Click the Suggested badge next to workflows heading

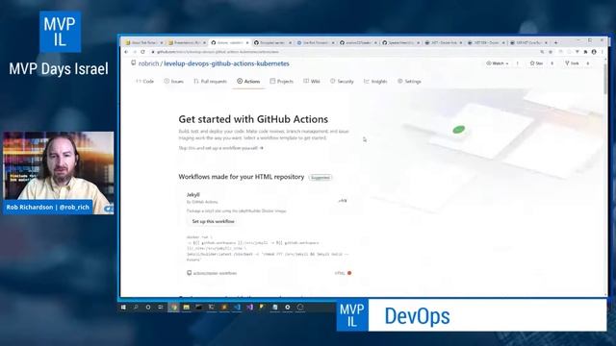(x=321, y=177)
